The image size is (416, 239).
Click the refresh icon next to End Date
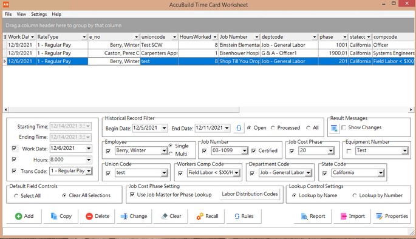coord(239,128)
